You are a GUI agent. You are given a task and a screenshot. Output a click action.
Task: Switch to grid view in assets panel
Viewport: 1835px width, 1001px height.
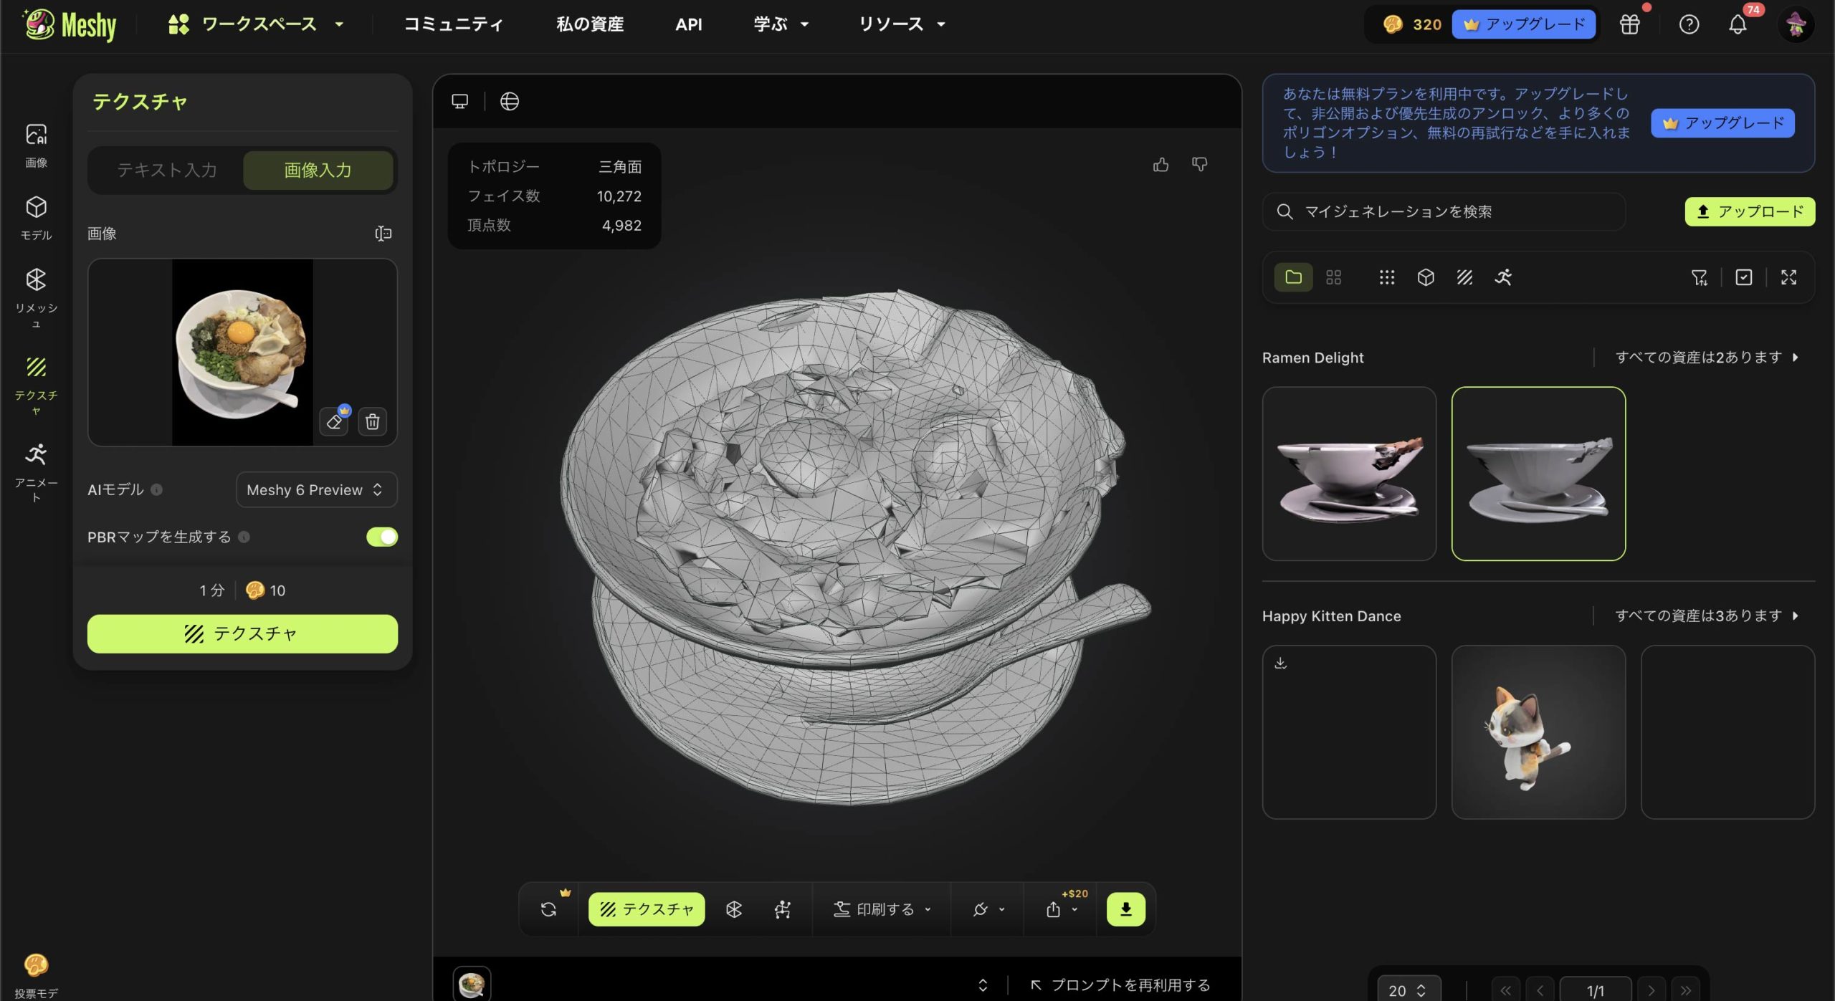[x=1333, y=277]
